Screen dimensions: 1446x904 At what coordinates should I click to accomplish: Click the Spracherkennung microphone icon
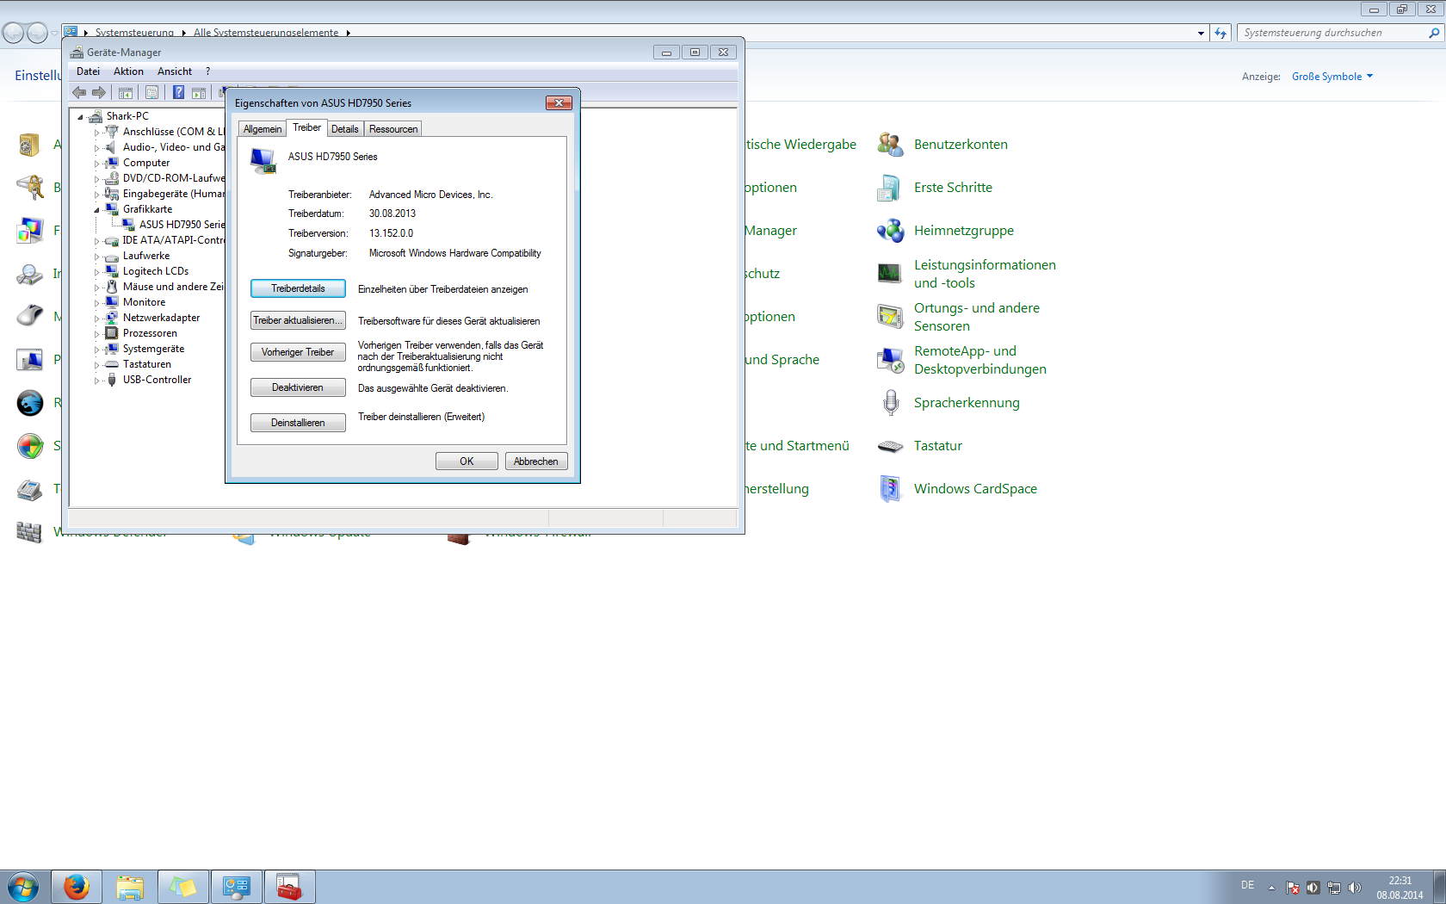tap(890, 403)
